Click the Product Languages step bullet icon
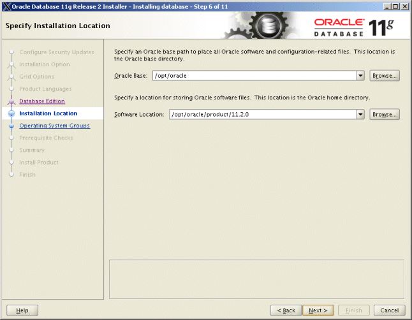The height and width of the screenshot is (320, 412). point(11,89)
